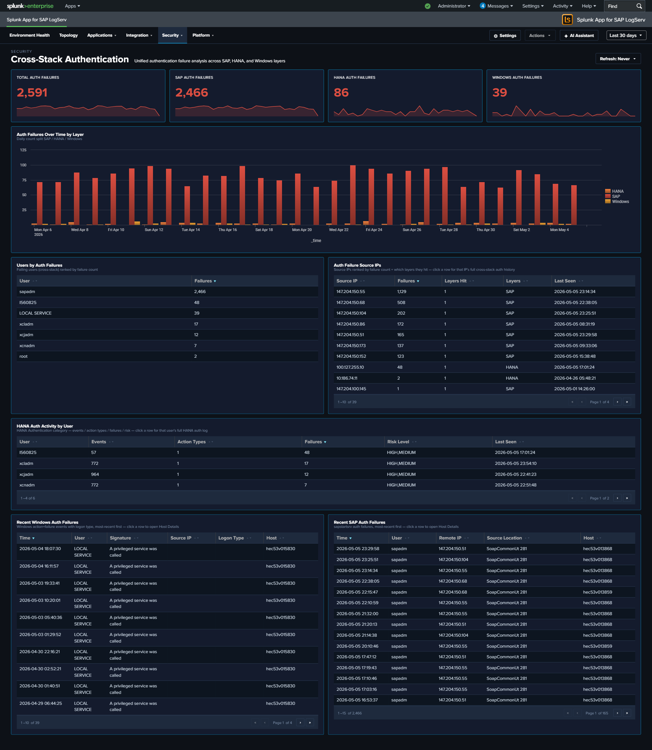Click the HANA Auth Failures 86 value
652x750 pixels.
pyautogui.click(x=341, y=92)
